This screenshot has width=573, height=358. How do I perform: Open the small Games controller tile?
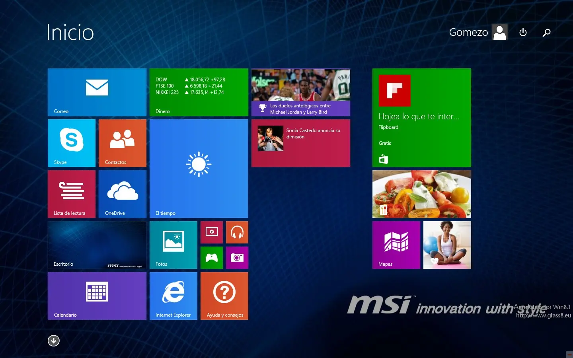tap(212, 258)
